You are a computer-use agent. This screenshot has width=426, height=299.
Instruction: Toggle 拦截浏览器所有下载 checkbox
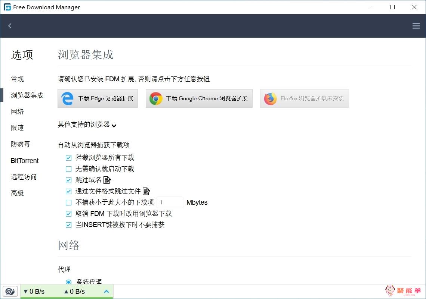[69, 158]
